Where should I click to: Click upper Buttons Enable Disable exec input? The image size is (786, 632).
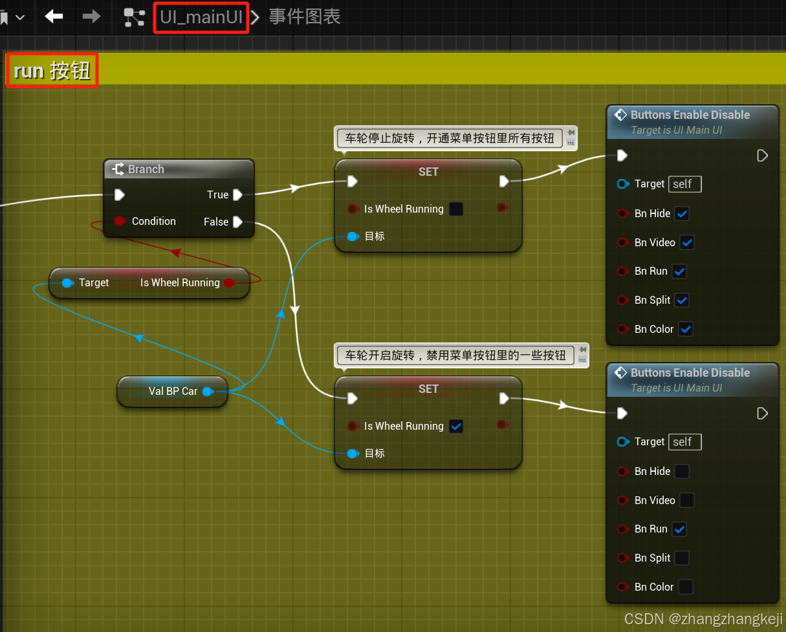622,155
